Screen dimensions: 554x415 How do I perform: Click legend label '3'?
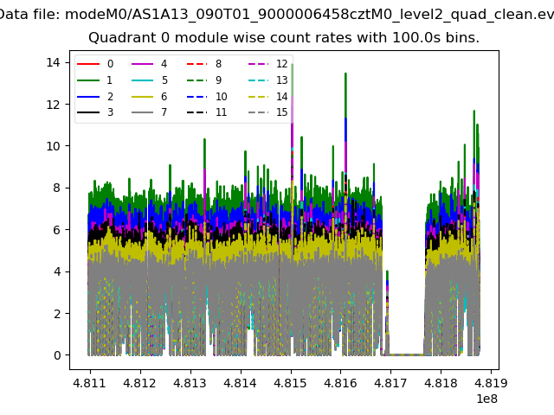(x=110, y=112)
